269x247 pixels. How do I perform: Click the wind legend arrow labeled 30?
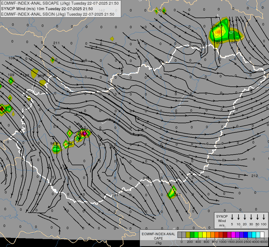coord(251,217)
